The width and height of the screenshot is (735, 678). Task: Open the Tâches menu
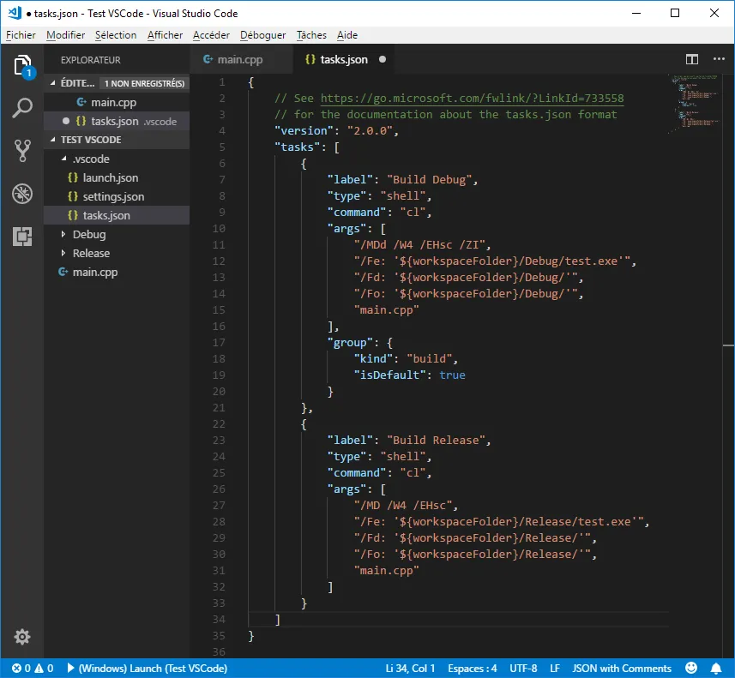pos(311,35)
